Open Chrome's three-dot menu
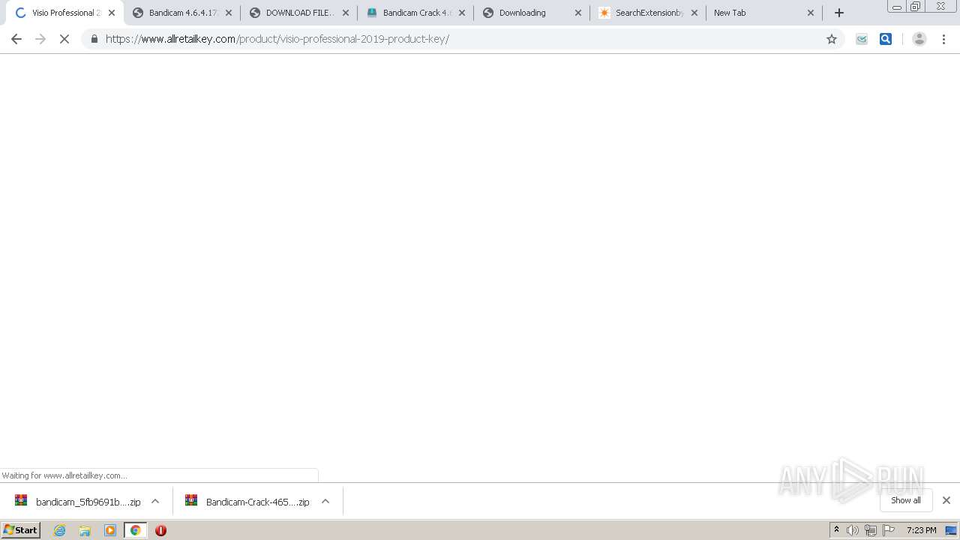Image resolution: width=960 pixels, height=540 pixels. [x=943, y=39]
